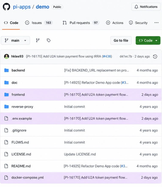
Task: Click the Public visibility label
Action: [x=57, y=7]
